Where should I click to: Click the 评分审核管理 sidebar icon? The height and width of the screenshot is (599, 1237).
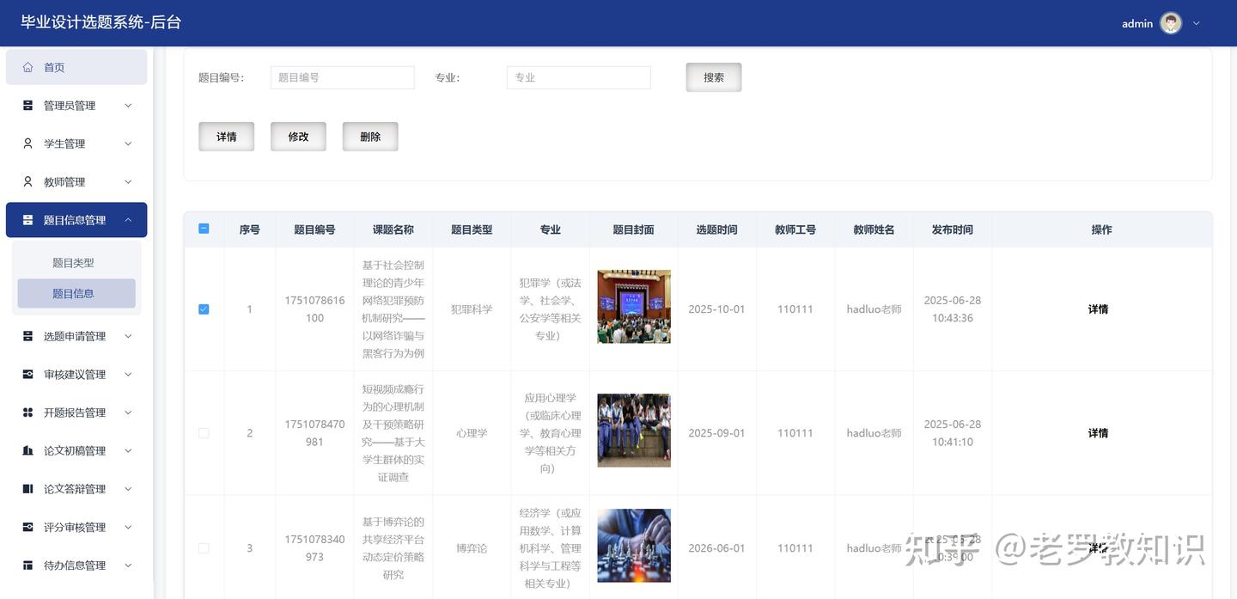pos(27,527)
